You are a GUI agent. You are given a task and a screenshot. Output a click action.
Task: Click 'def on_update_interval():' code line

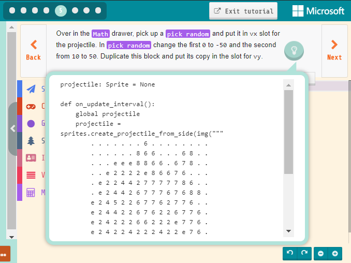click(108, 104)
